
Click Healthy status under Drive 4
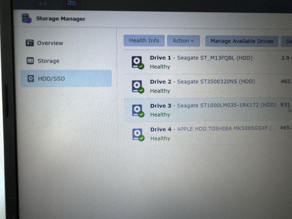160,138
